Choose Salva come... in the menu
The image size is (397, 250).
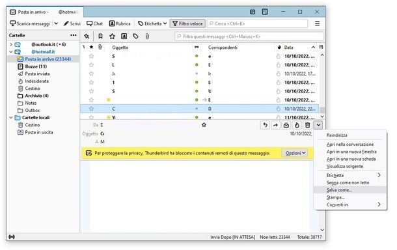pyautogui.click(x=350, y=190)
